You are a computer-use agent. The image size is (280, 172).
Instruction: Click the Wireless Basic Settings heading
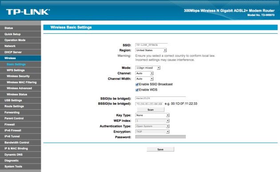(71, 27)
